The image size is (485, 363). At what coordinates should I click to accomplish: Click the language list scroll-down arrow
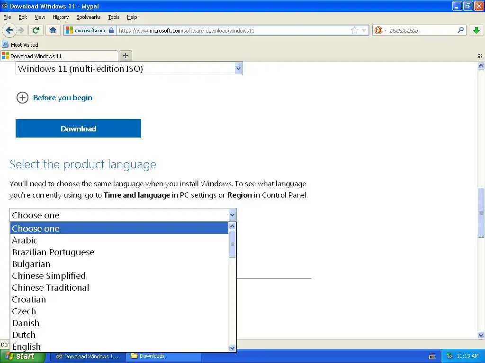tap(232, 348)
